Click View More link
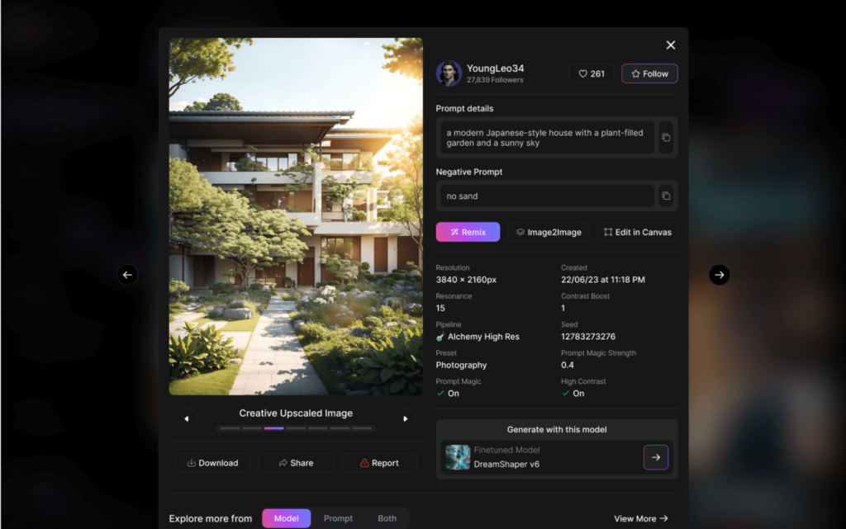Image resolution: width=846 pixels, height=529 pixels. pyautogui.click(x=641, y=519)
